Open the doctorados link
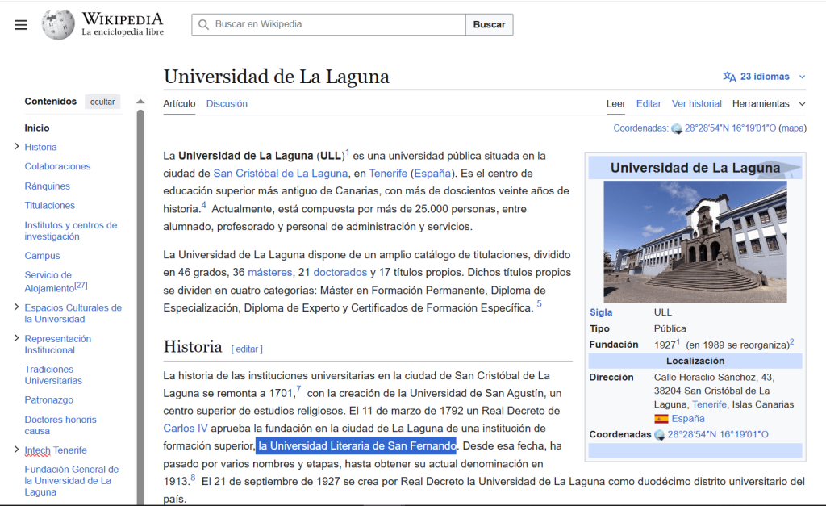826x506 pixels. point(340,273)
